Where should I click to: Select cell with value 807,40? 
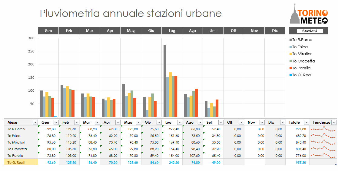point(297,149)
